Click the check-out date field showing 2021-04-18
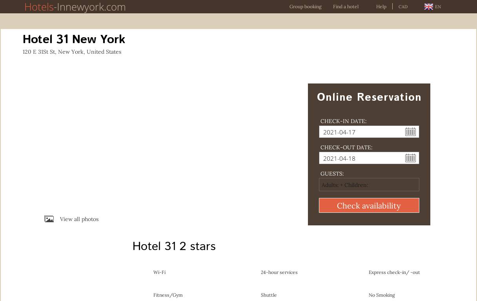This screenshot has width=477, height=301. coord(361,158)
